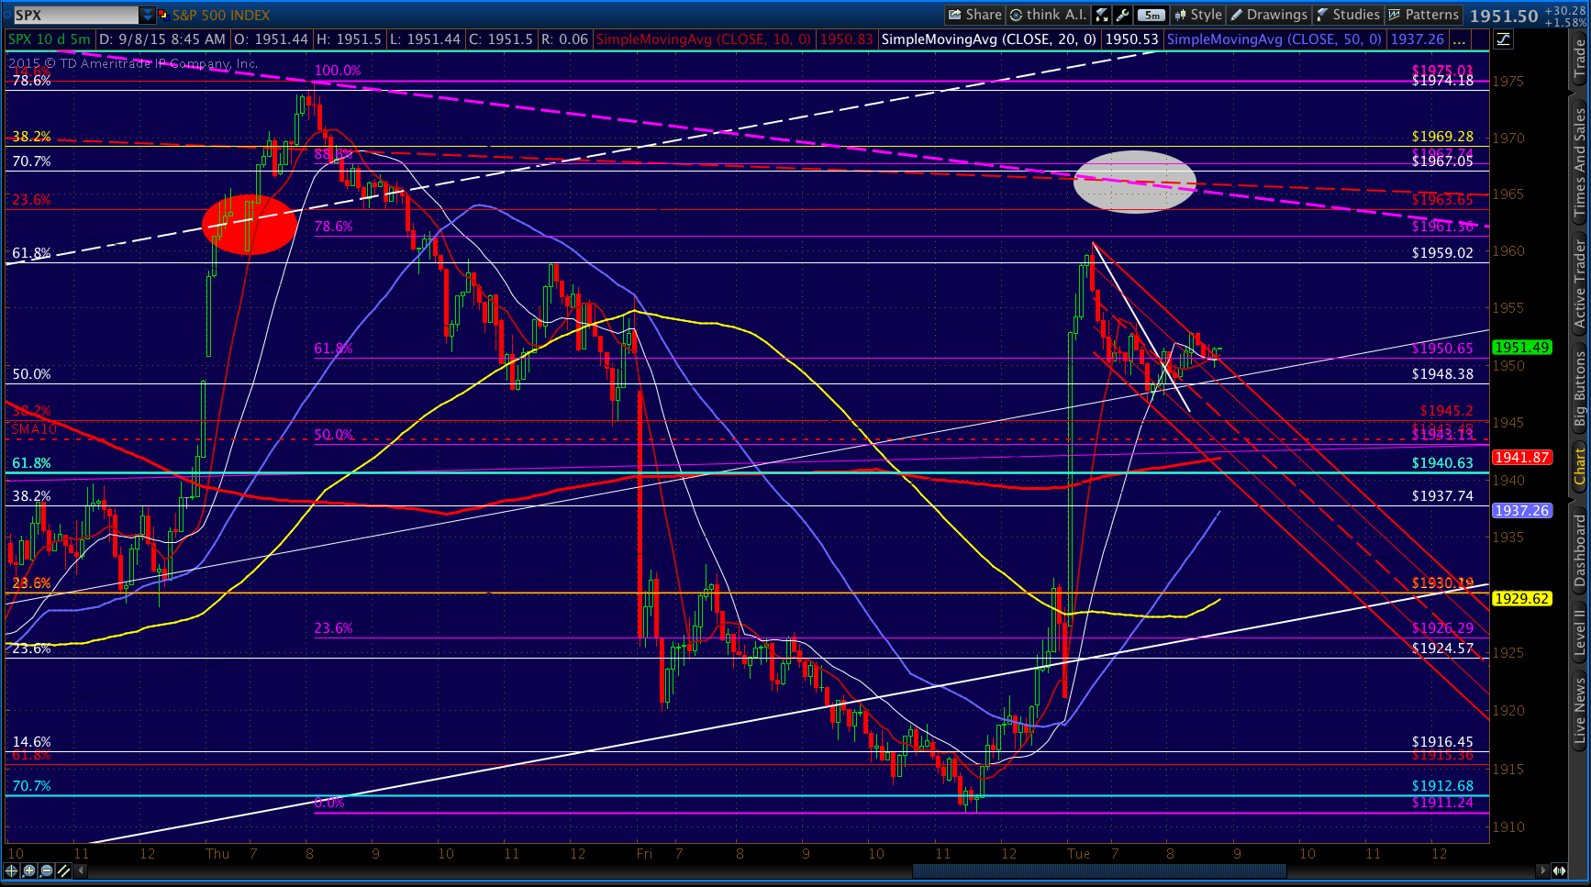Open the Live News side tab
Image resolution: width=1591 pixels, height=887 pixels.
1579,710
